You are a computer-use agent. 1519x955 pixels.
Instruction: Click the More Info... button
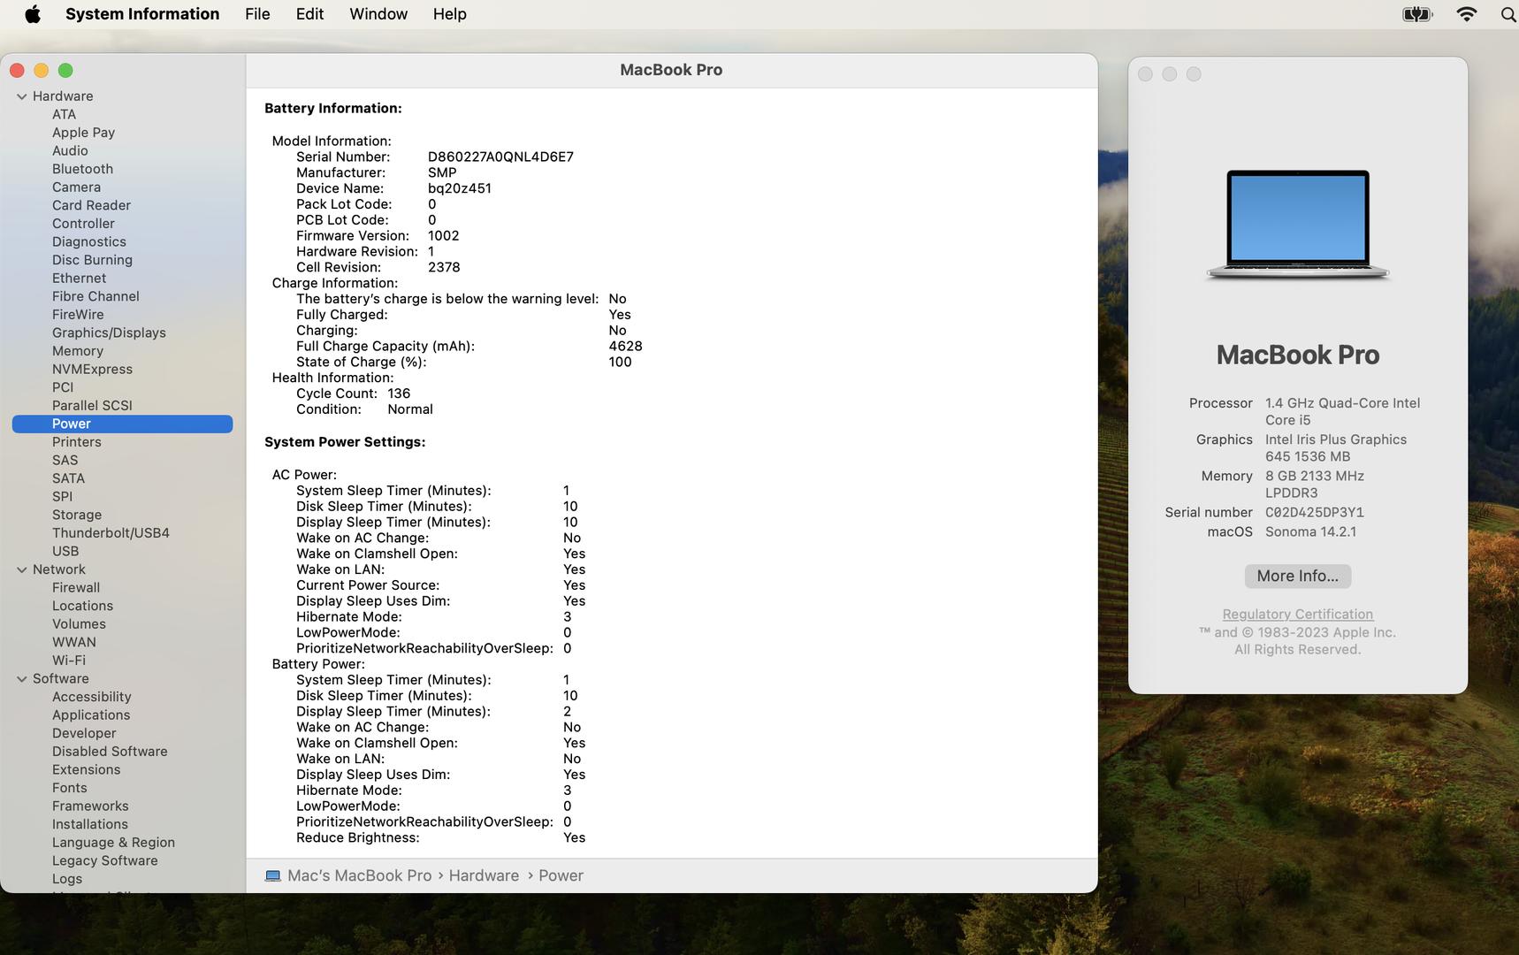pyautogui.click(x=1298, y=576)
